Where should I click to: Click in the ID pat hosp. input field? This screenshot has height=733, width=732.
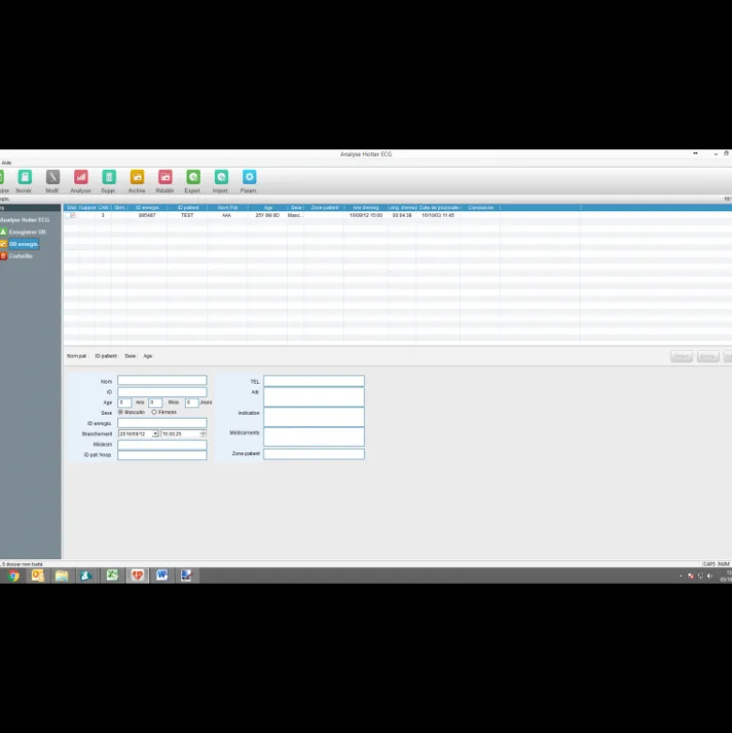coord(162,455)
